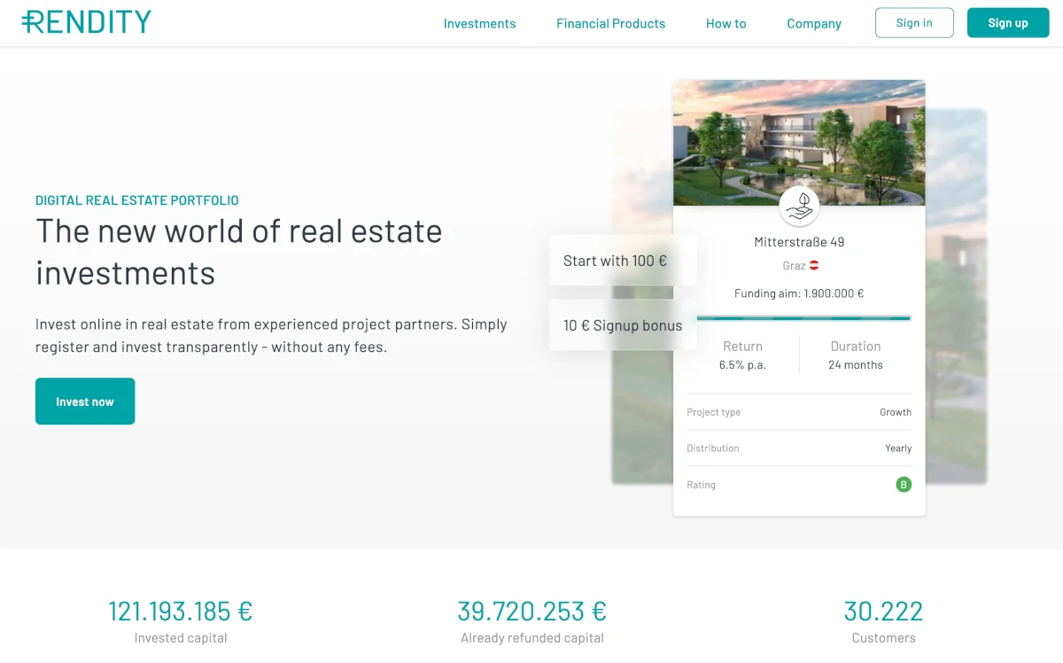
Task: Click the 10 € Signup bonus badge
Action: coord(623,325)
